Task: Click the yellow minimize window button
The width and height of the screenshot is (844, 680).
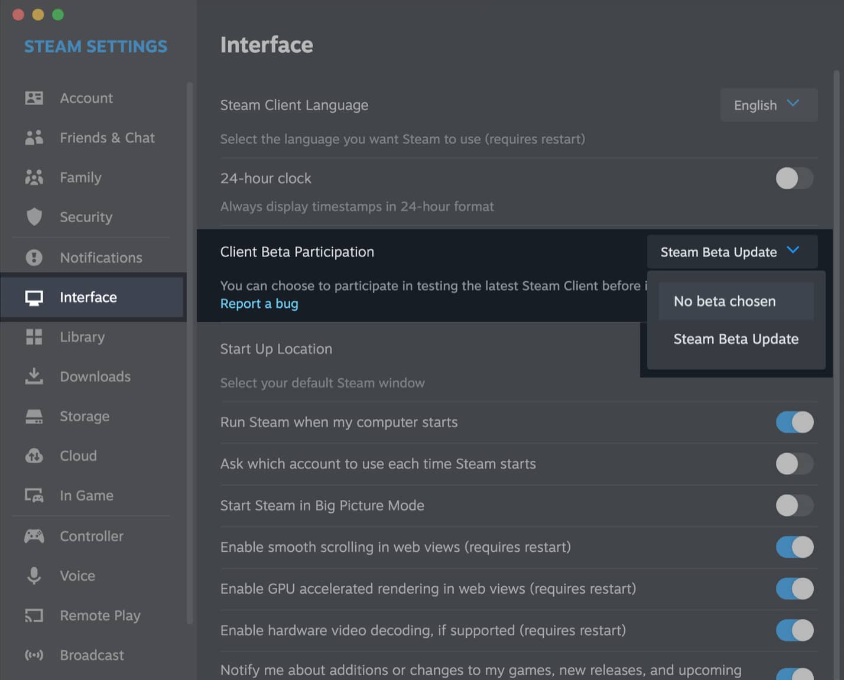Action: click(x=38, y=15)
